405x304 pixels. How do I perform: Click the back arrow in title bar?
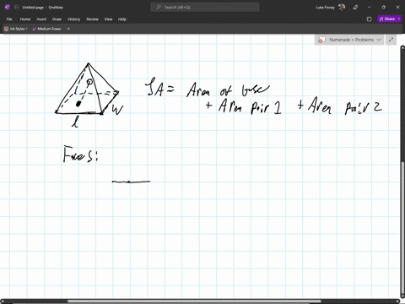point(16,8)
